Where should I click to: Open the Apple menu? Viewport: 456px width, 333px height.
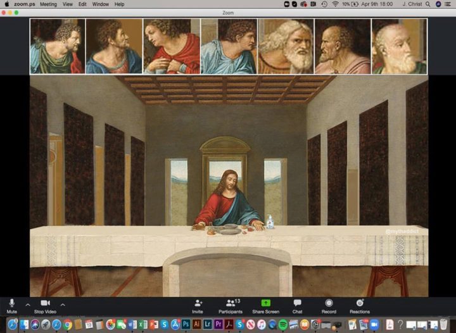pos(6,4)
